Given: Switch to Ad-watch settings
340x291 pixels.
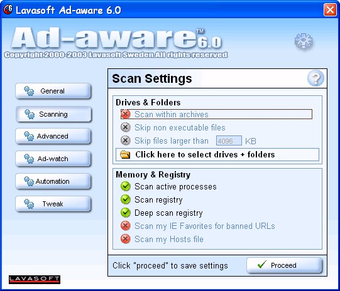Looking at the screenshot, I should 53,159.
